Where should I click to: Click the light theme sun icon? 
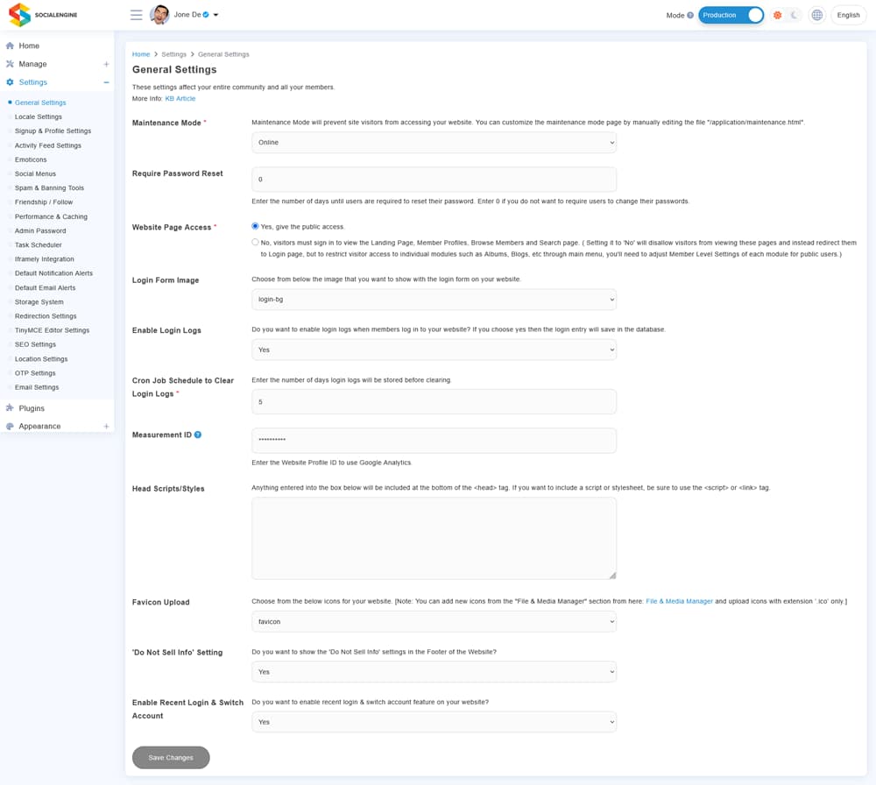[777, 15]
